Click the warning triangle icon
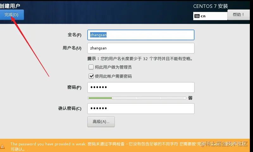This screenshot has height=152, width=253. (x=2, y=146)
